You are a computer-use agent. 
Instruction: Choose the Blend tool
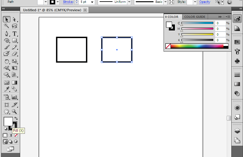(14, 89)
